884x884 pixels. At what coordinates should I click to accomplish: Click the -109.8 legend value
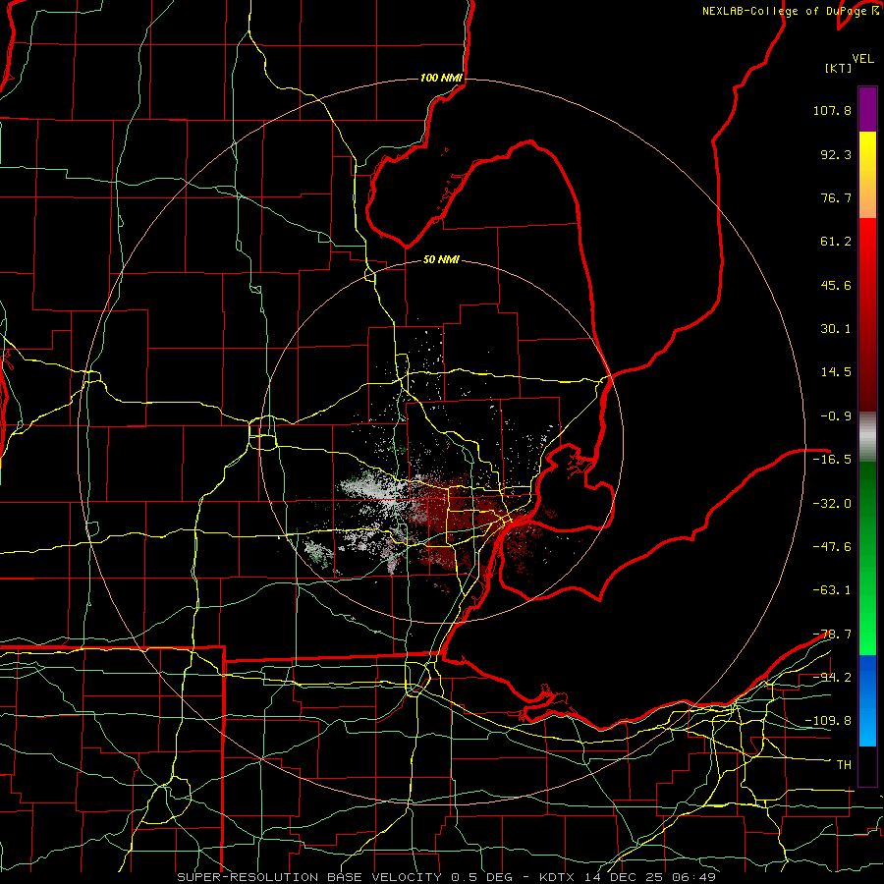(828, 721)
